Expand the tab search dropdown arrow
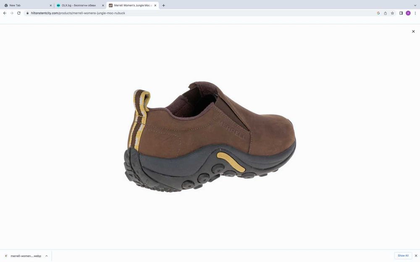Image resolution: width=420 pixels, height=262 pixels. tap(415, 5)
